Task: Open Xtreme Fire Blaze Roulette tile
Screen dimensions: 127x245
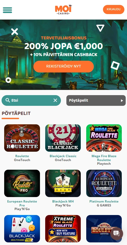Action: (63, 229)
